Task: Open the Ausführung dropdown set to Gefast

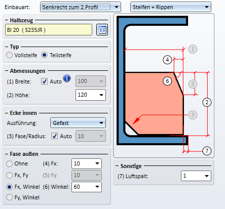Action: (x=78, y=123)
